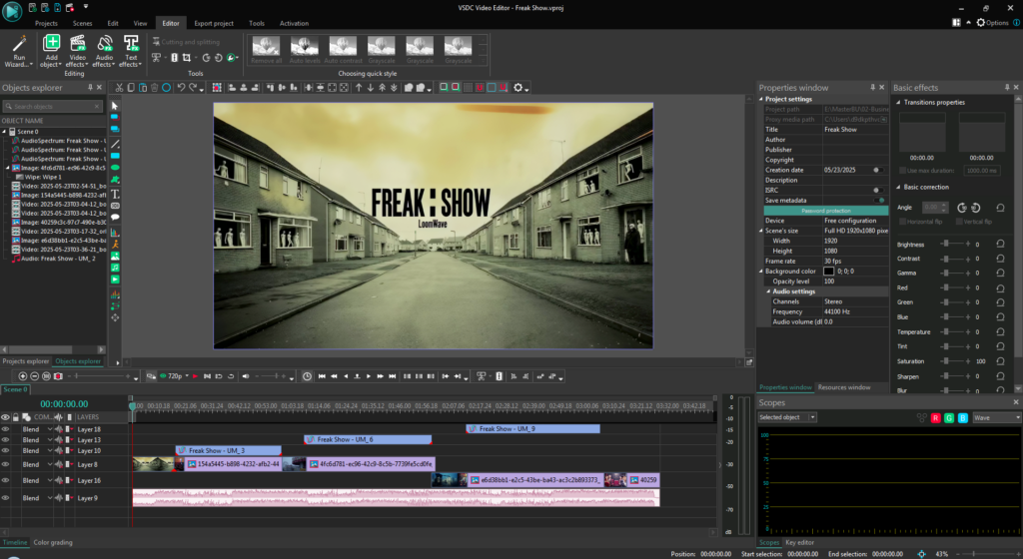Image resolution: width=1023 pixels, height=559 pixels.
Task: Switch to the Export project tab
Action: pyautogui.click(x=214, y=23)
